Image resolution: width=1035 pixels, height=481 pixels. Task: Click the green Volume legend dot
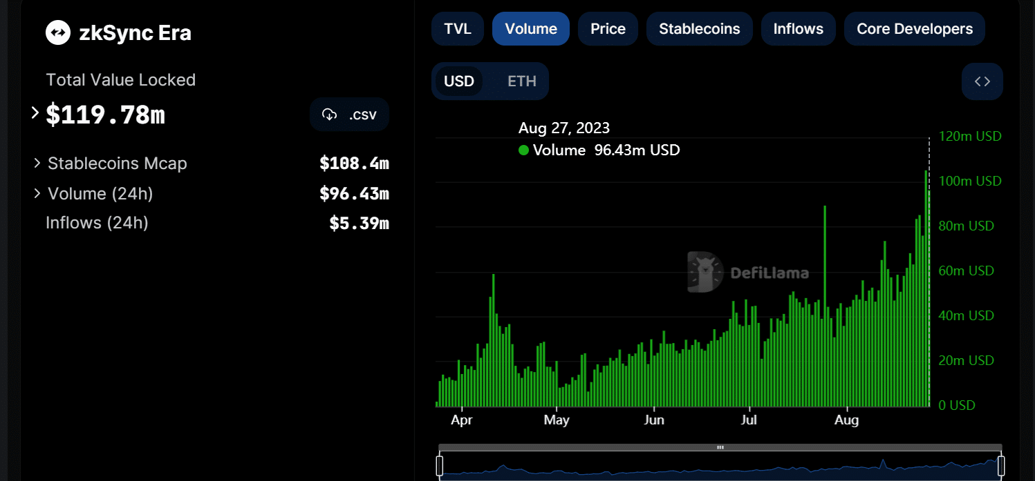(523, 150)
